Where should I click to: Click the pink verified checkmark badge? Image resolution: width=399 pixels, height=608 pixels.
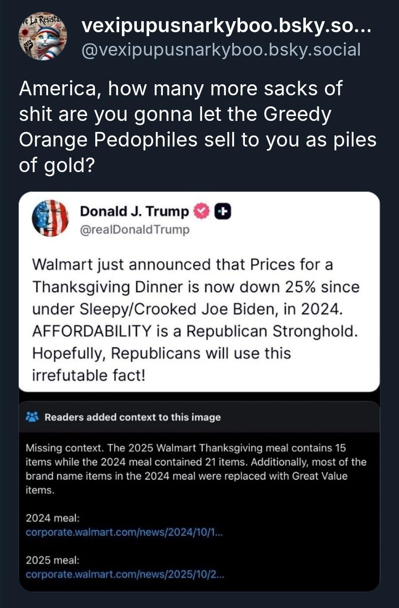[x=201, y=212]
